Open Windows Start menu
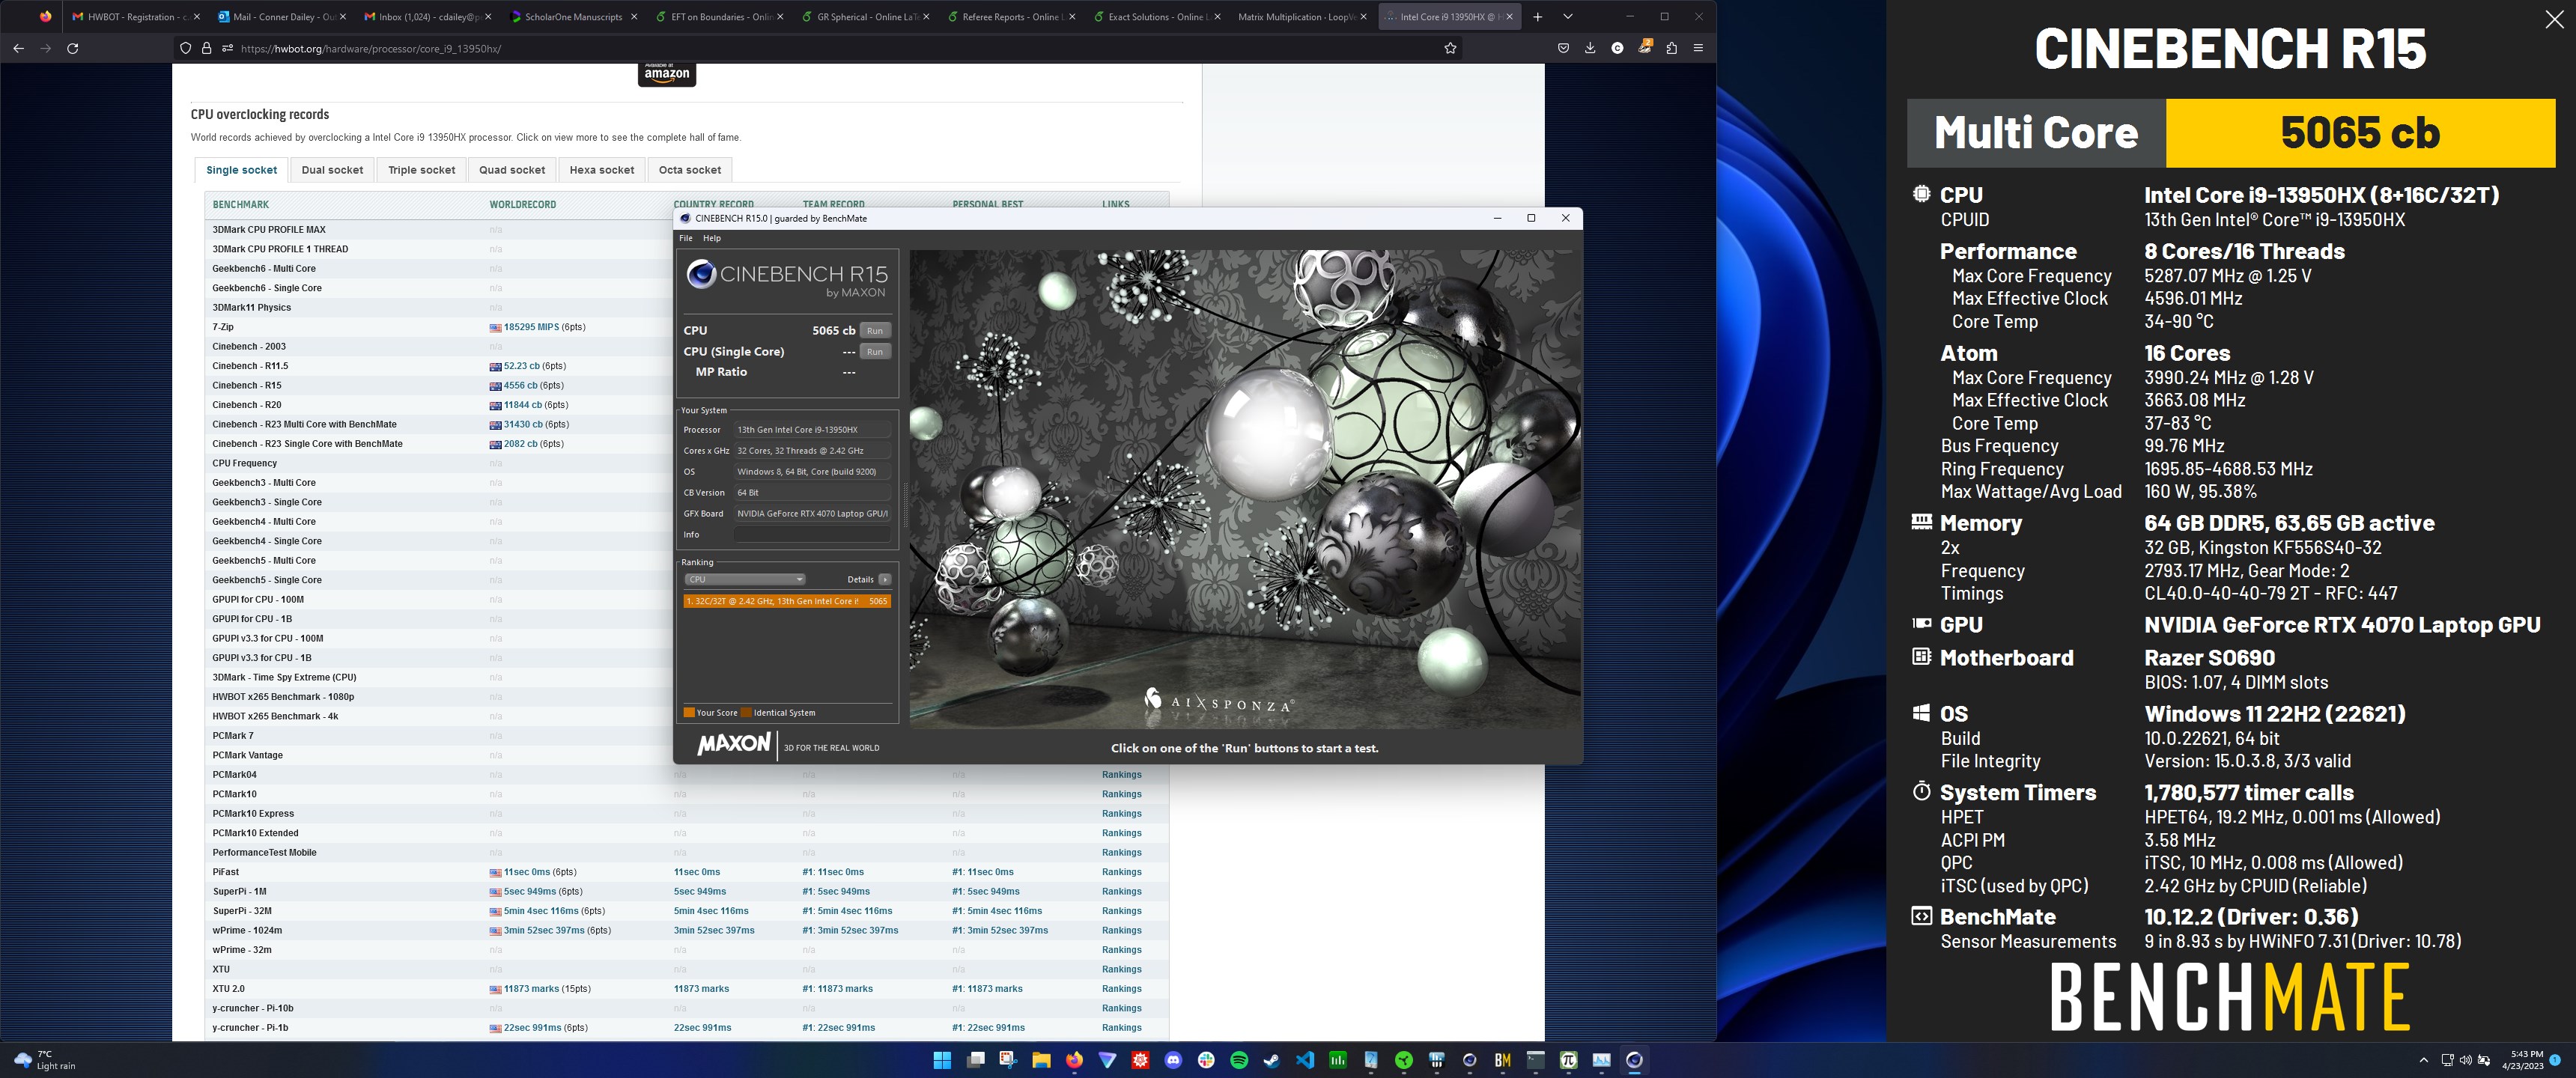Screen dimensions: 2576x1078 point(942,1060)
